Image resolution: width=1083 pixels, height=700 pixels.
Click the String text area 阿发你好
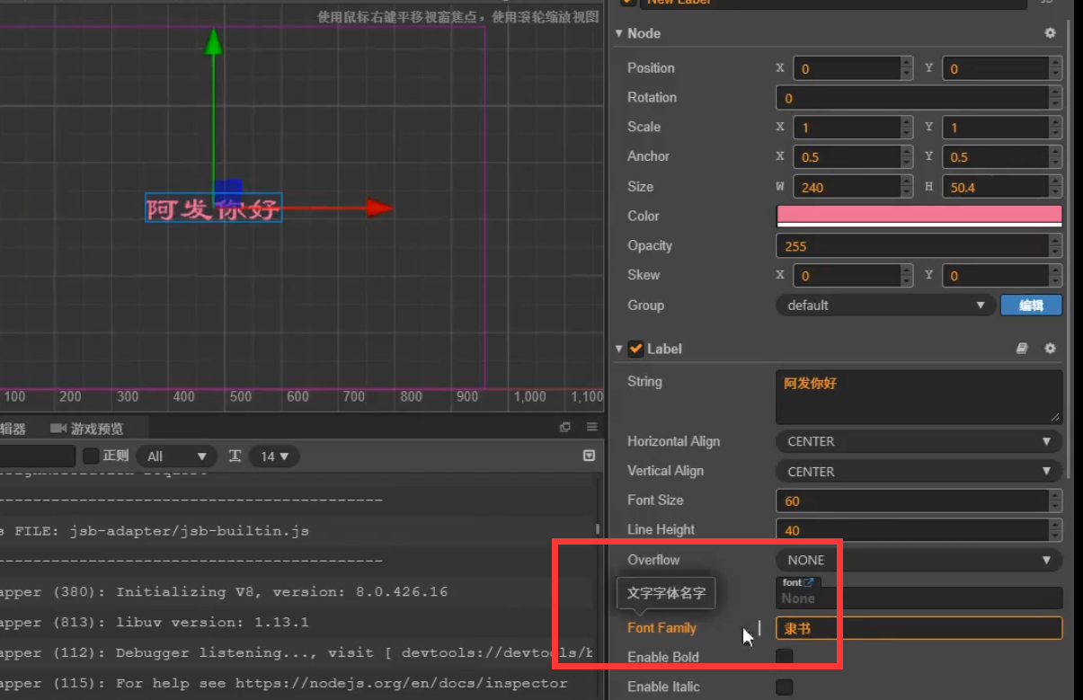click(919, 397)
